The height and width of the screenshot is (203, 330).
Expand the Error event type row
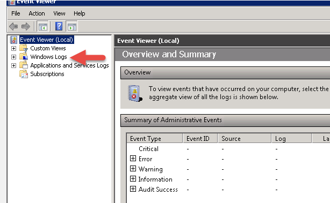click(x=133, y=159)
